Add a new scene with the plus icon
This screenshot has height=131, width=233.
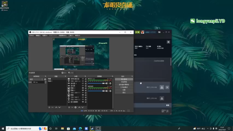tap(49, 107)
